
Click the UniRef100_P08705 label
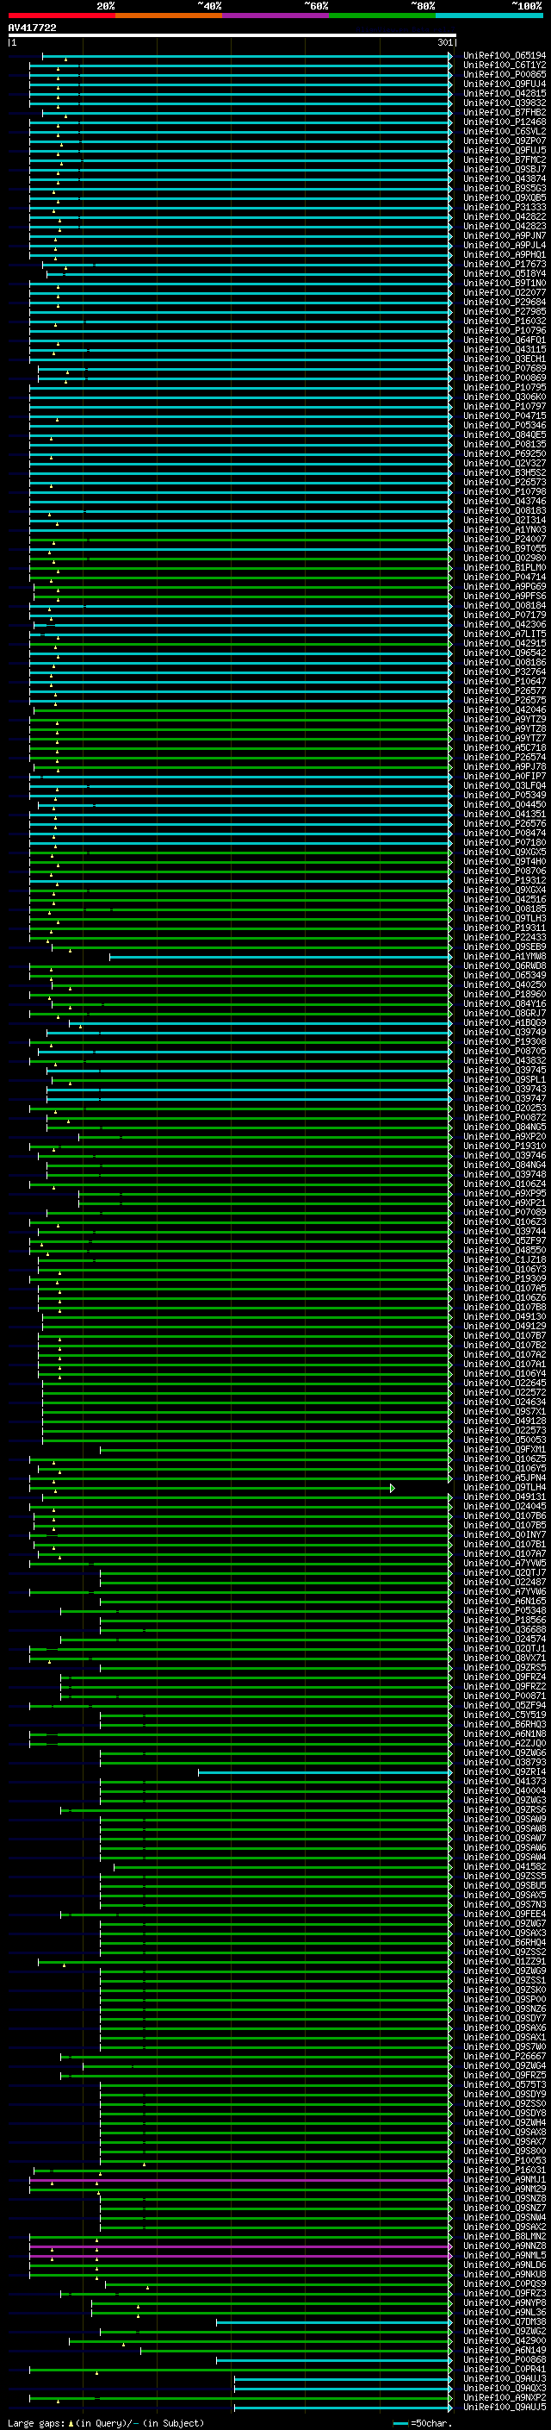(505, 1051)
